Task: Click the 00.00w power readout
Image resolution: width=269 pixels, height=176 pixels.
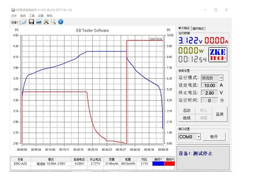Action: (x=191, y=50)
